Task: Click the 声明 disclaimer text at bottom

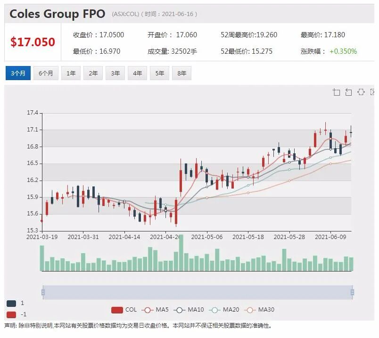Action: pos(138,326)
